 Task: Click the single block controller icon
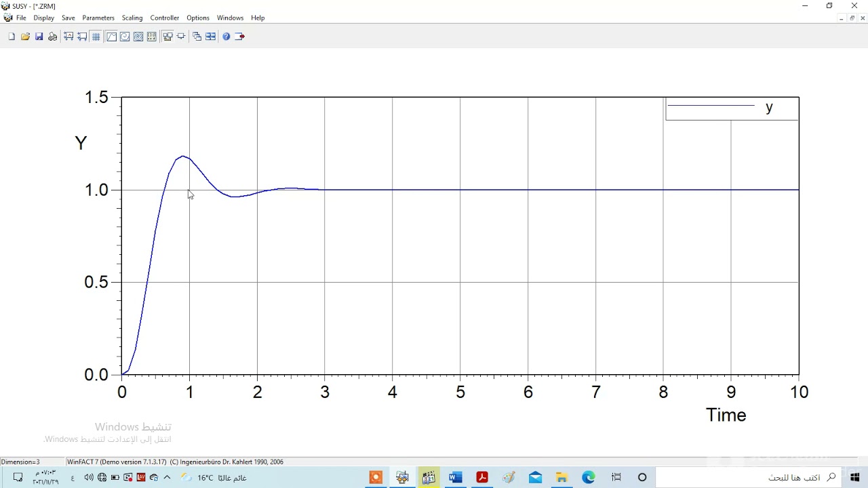tap(181, 37)
